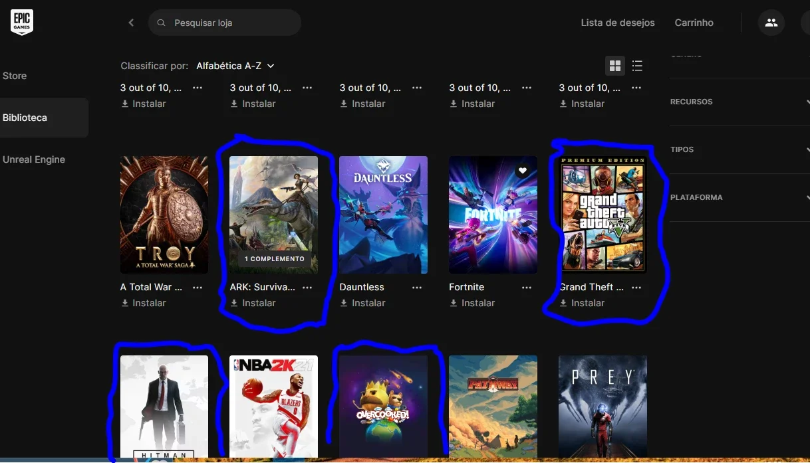Open the Troy A Total War Saga cover
The height and width of the screenshot is (463, 810).
164,215
